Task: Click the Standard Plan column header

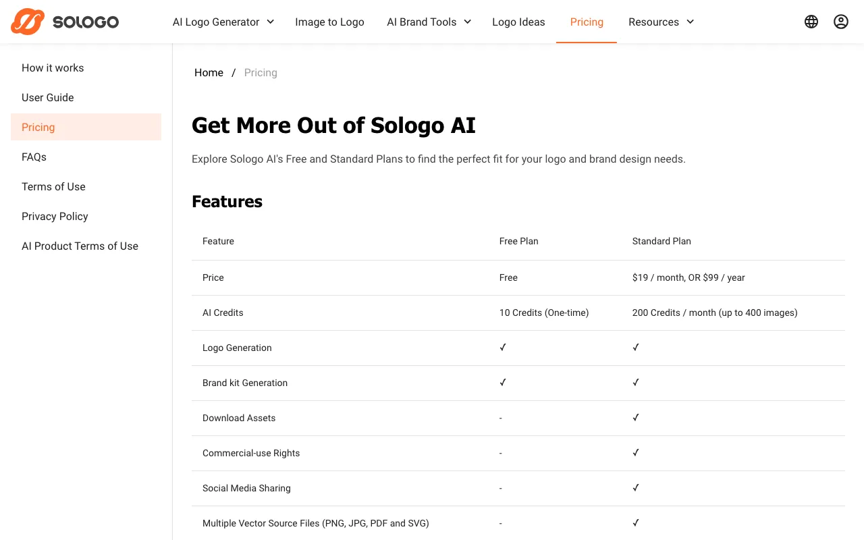Action: [661, 241]
